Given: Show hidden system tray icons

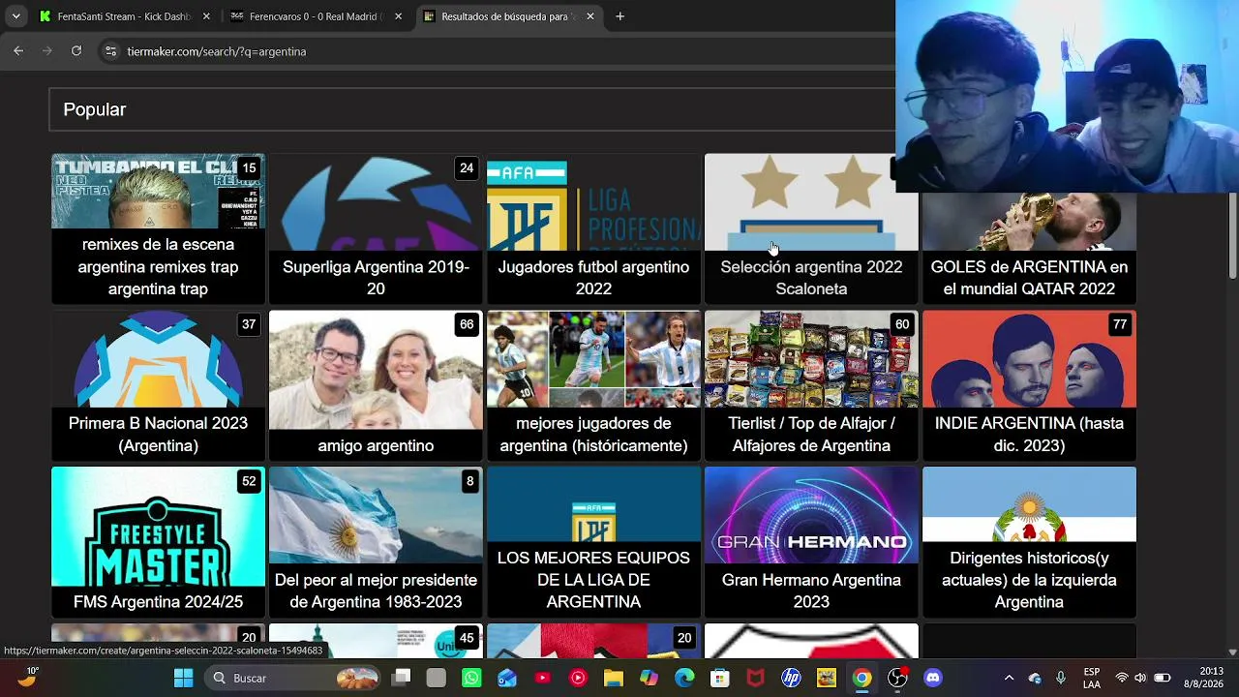Looking at the screenshot, I should click(x=1009, y=678).
